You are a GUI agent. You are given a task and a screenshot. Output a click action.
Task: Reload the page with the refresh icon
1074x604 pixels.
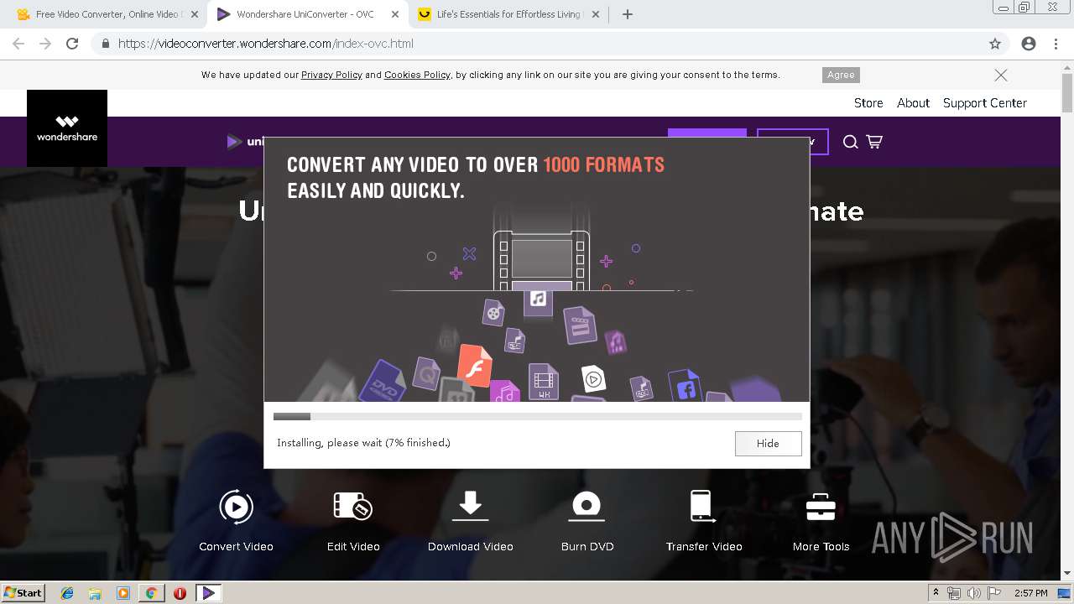72,44
